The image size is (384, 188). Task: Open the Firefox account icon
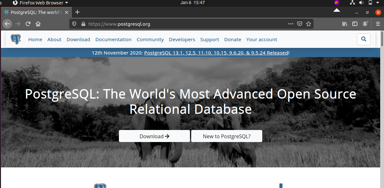coord(365,24)
